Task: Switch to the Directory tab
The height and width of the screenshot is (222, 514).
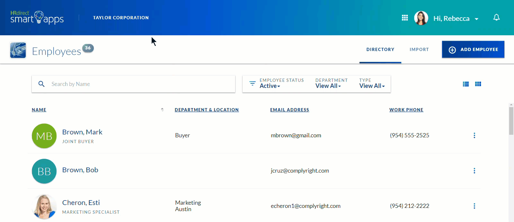Action: (380, 49)
